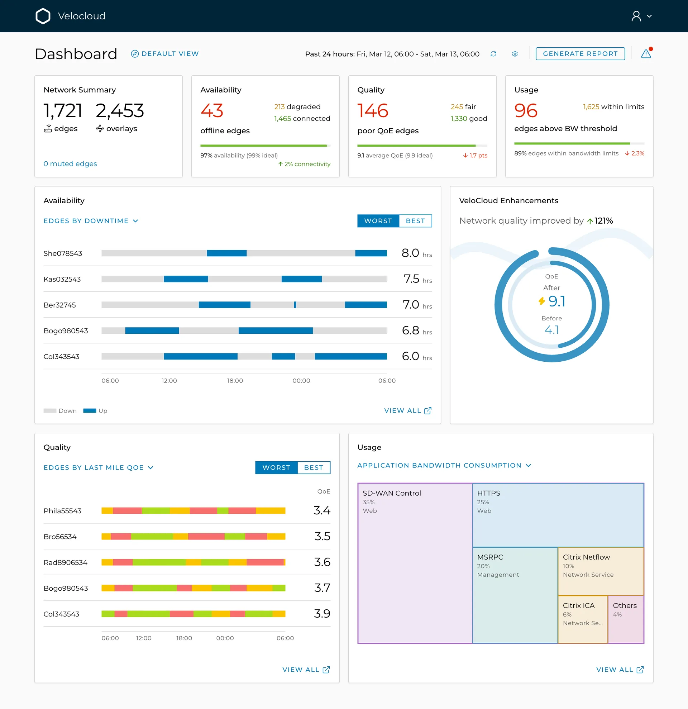The height and width of the screenshot is (709, 688).
Task: Click the 43 offline edges count
Action: point(212,111)
